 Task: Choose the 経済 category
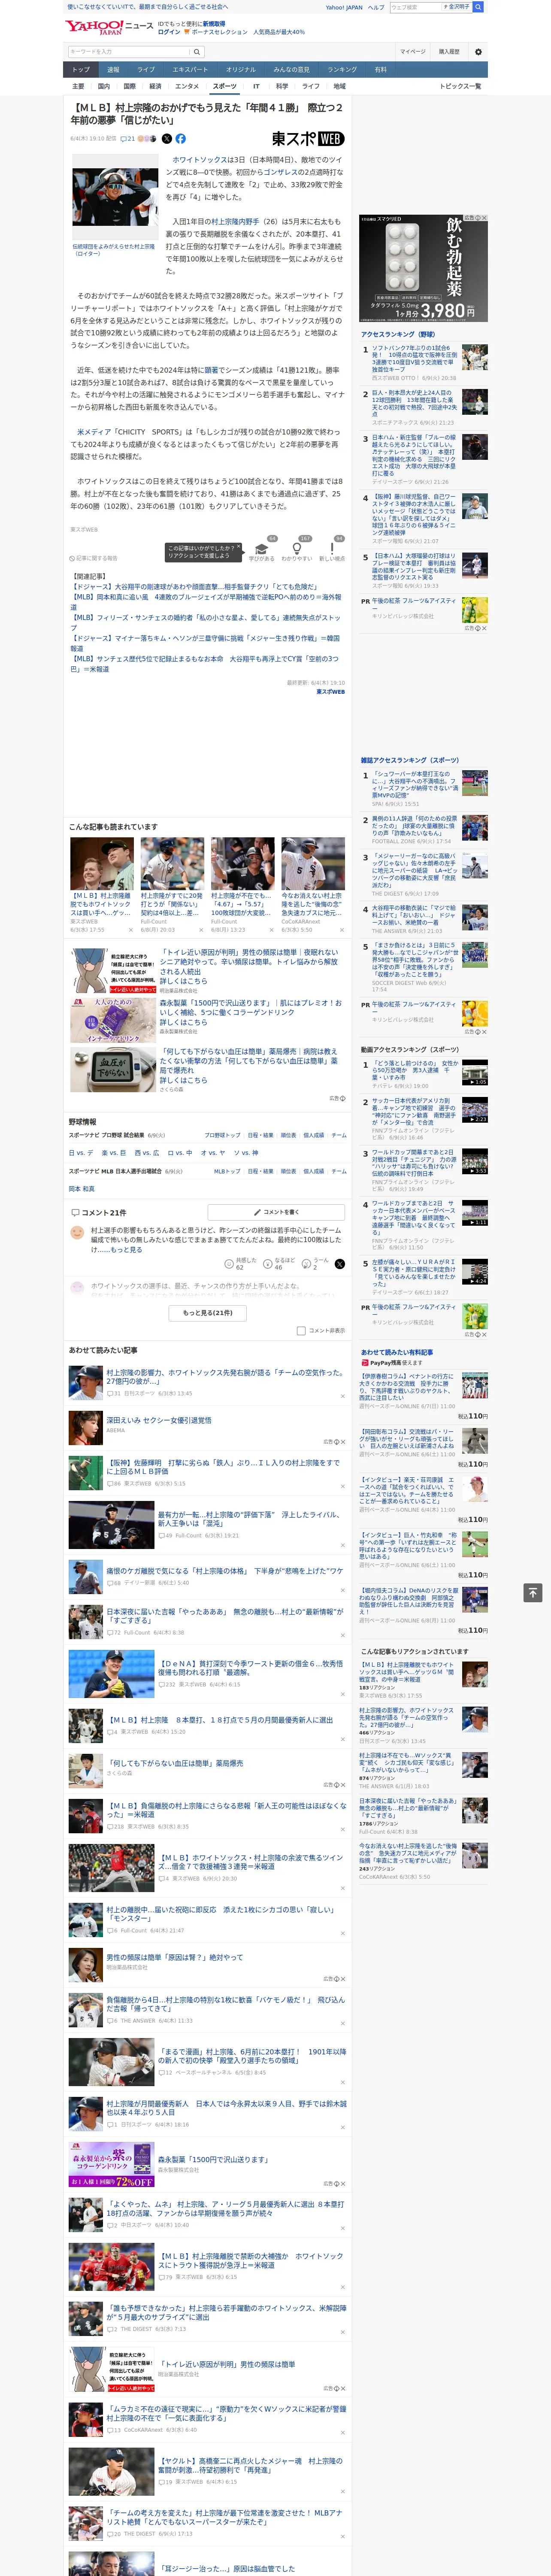[x=155, y=86]
